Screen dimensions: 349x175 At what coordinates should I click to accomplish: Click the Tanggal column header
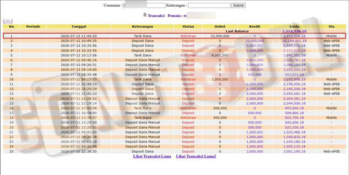pos(79,27)
